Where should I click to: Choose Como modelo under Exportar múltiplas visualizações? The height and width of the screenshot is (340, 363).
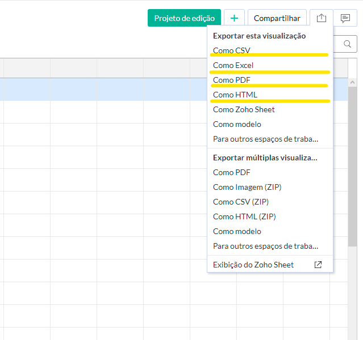pos(270,231)
